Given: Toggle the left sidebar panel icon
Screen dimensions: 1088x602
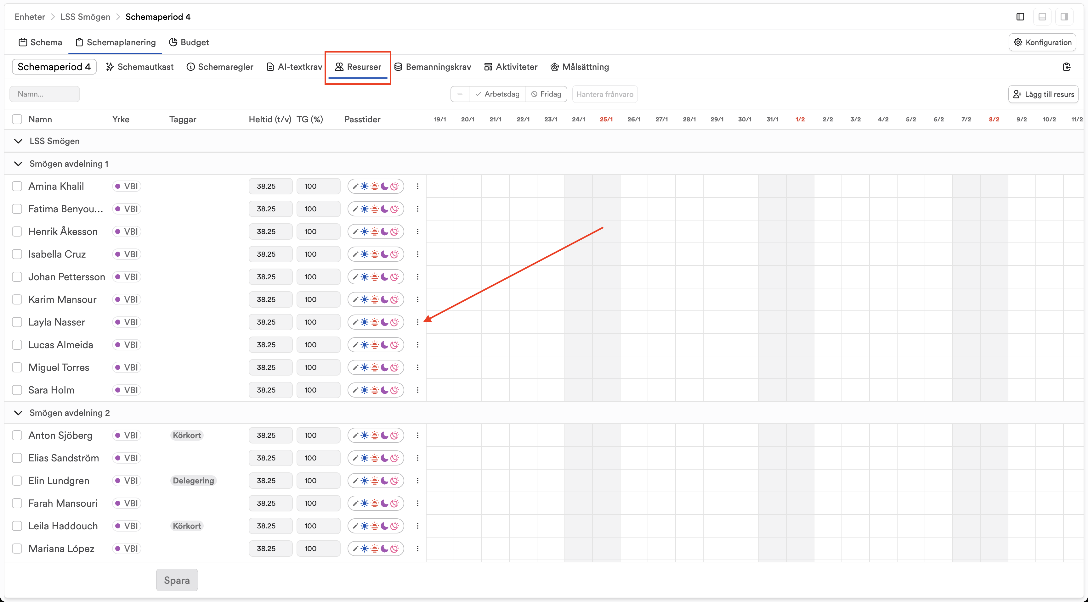Looking at the screenshot, I should click(x=1020, y=17).
